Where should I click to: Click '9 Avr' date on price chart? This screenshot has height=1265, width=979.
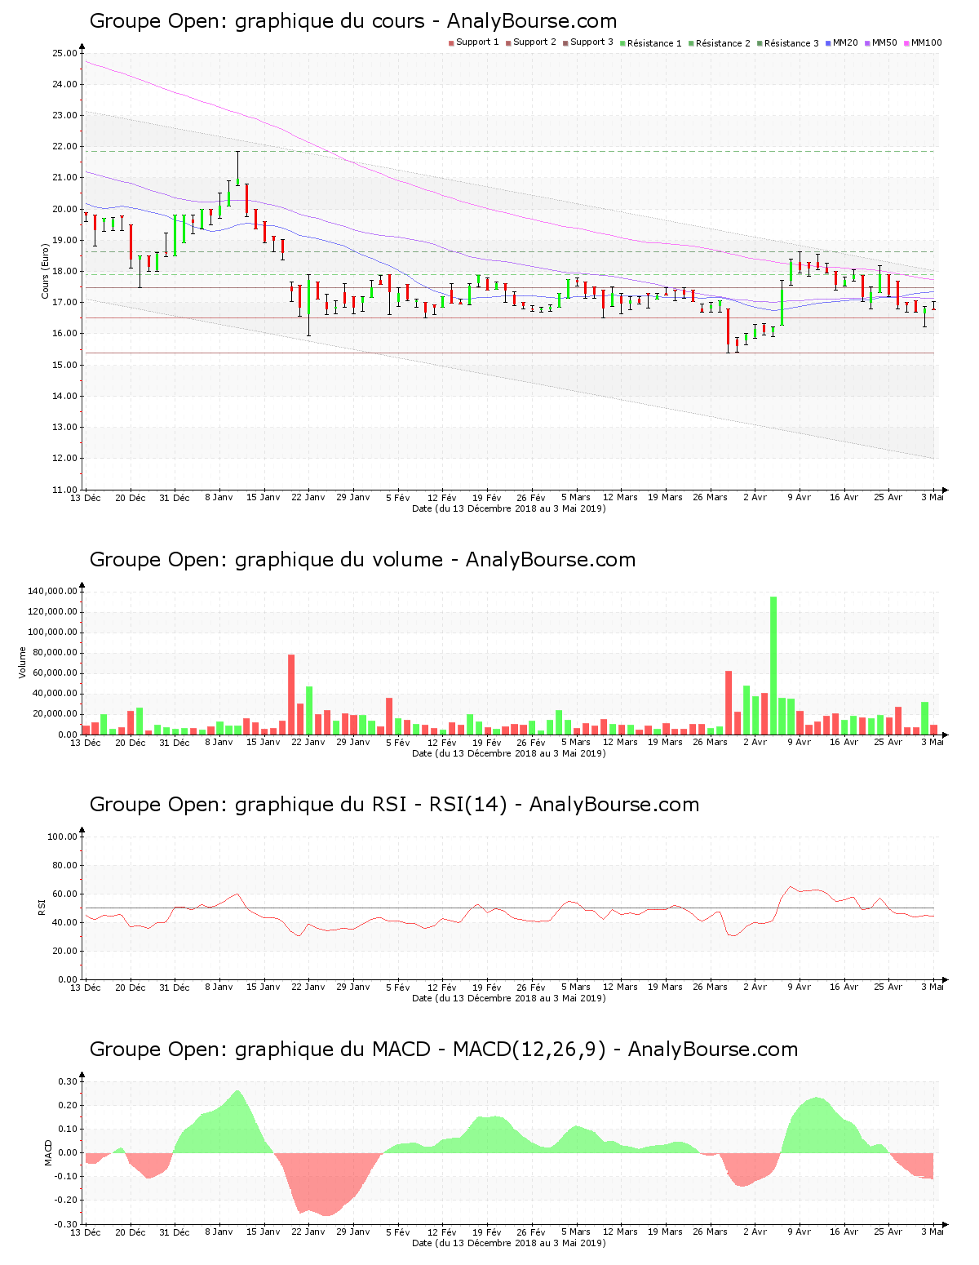click(x=799, y=498)
